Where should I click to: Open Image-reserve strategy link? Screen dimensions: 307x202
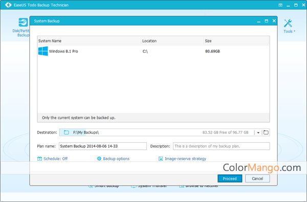(185, 159)
